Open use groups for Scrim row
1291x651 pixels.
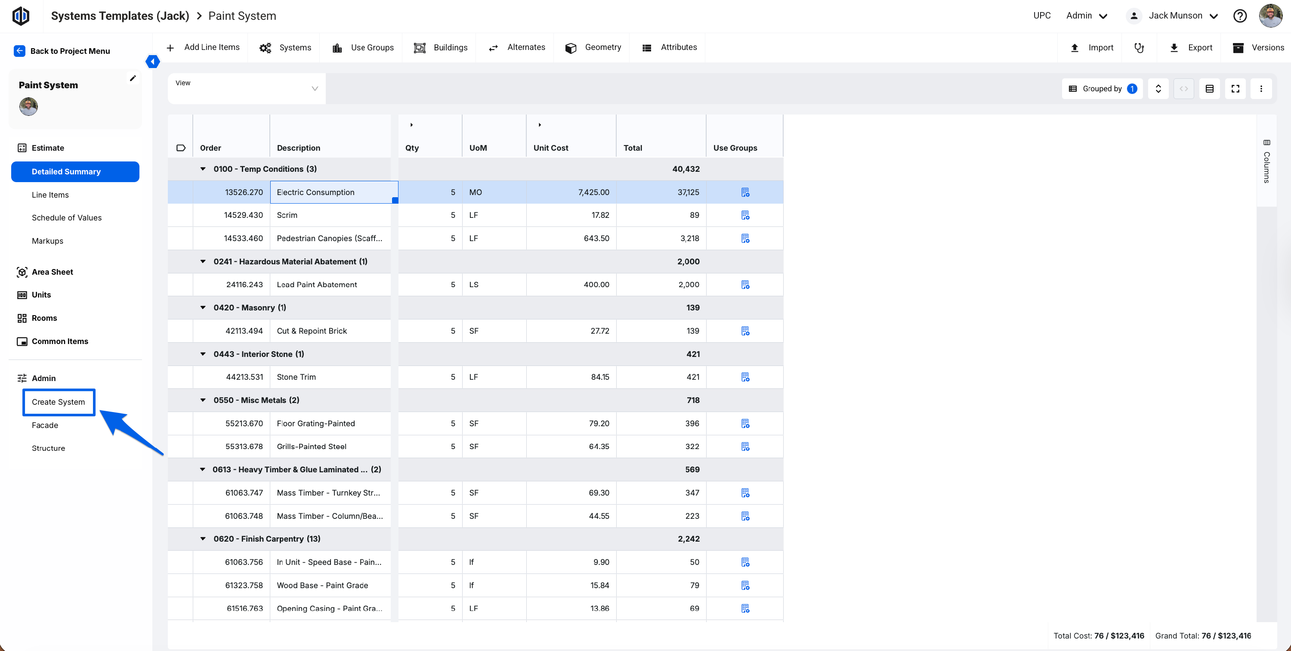745,215
